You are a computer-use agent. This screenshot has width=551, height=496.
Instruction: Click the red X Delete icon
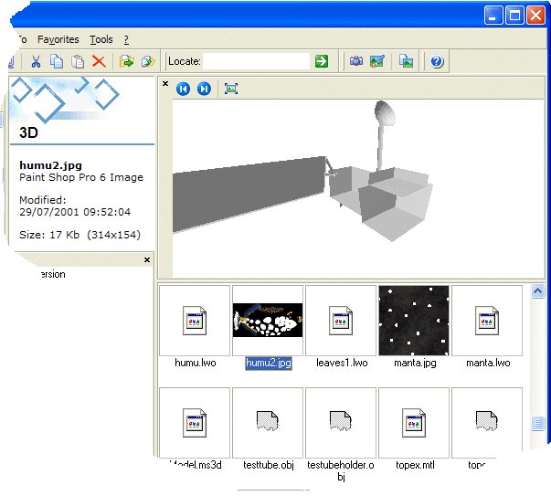pos(99,61)
